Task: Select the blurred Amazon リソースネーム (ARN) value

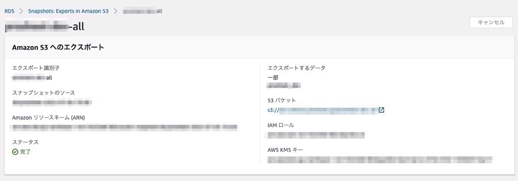Action: click(125, 128)
